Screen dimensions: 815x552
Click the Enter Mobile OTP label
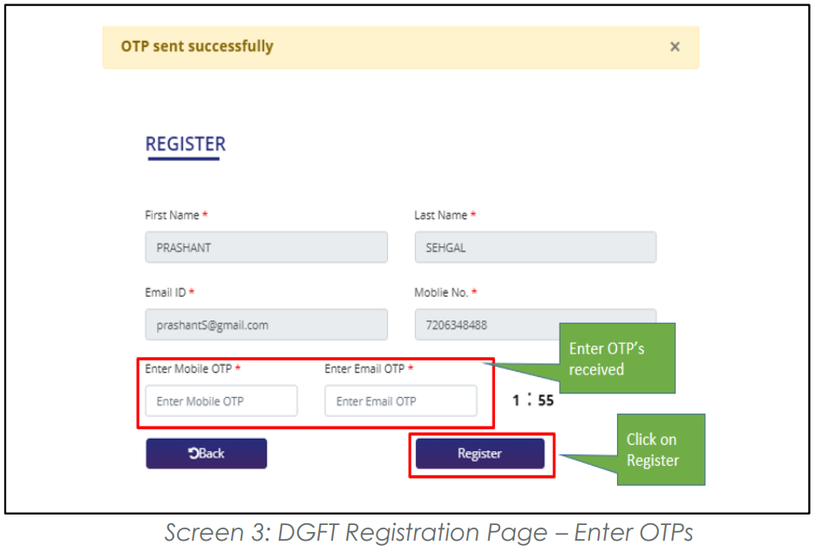coord(188,368)
